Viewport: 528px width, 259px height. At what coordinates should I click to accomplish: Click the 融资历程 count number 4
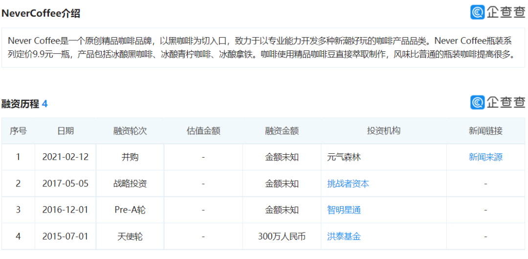(45, 104)
